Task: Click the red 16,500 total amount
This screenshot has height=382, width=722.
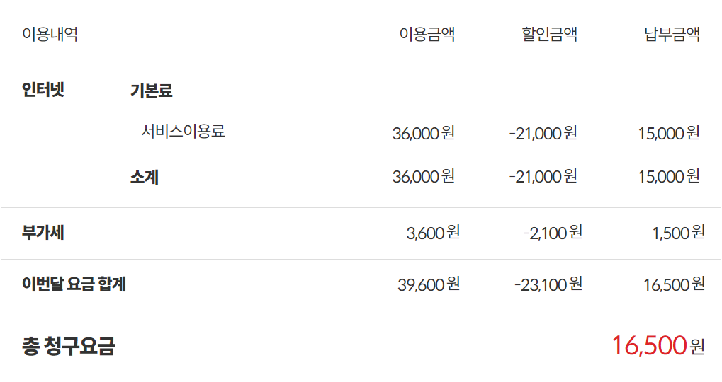Action: [649, 346]
